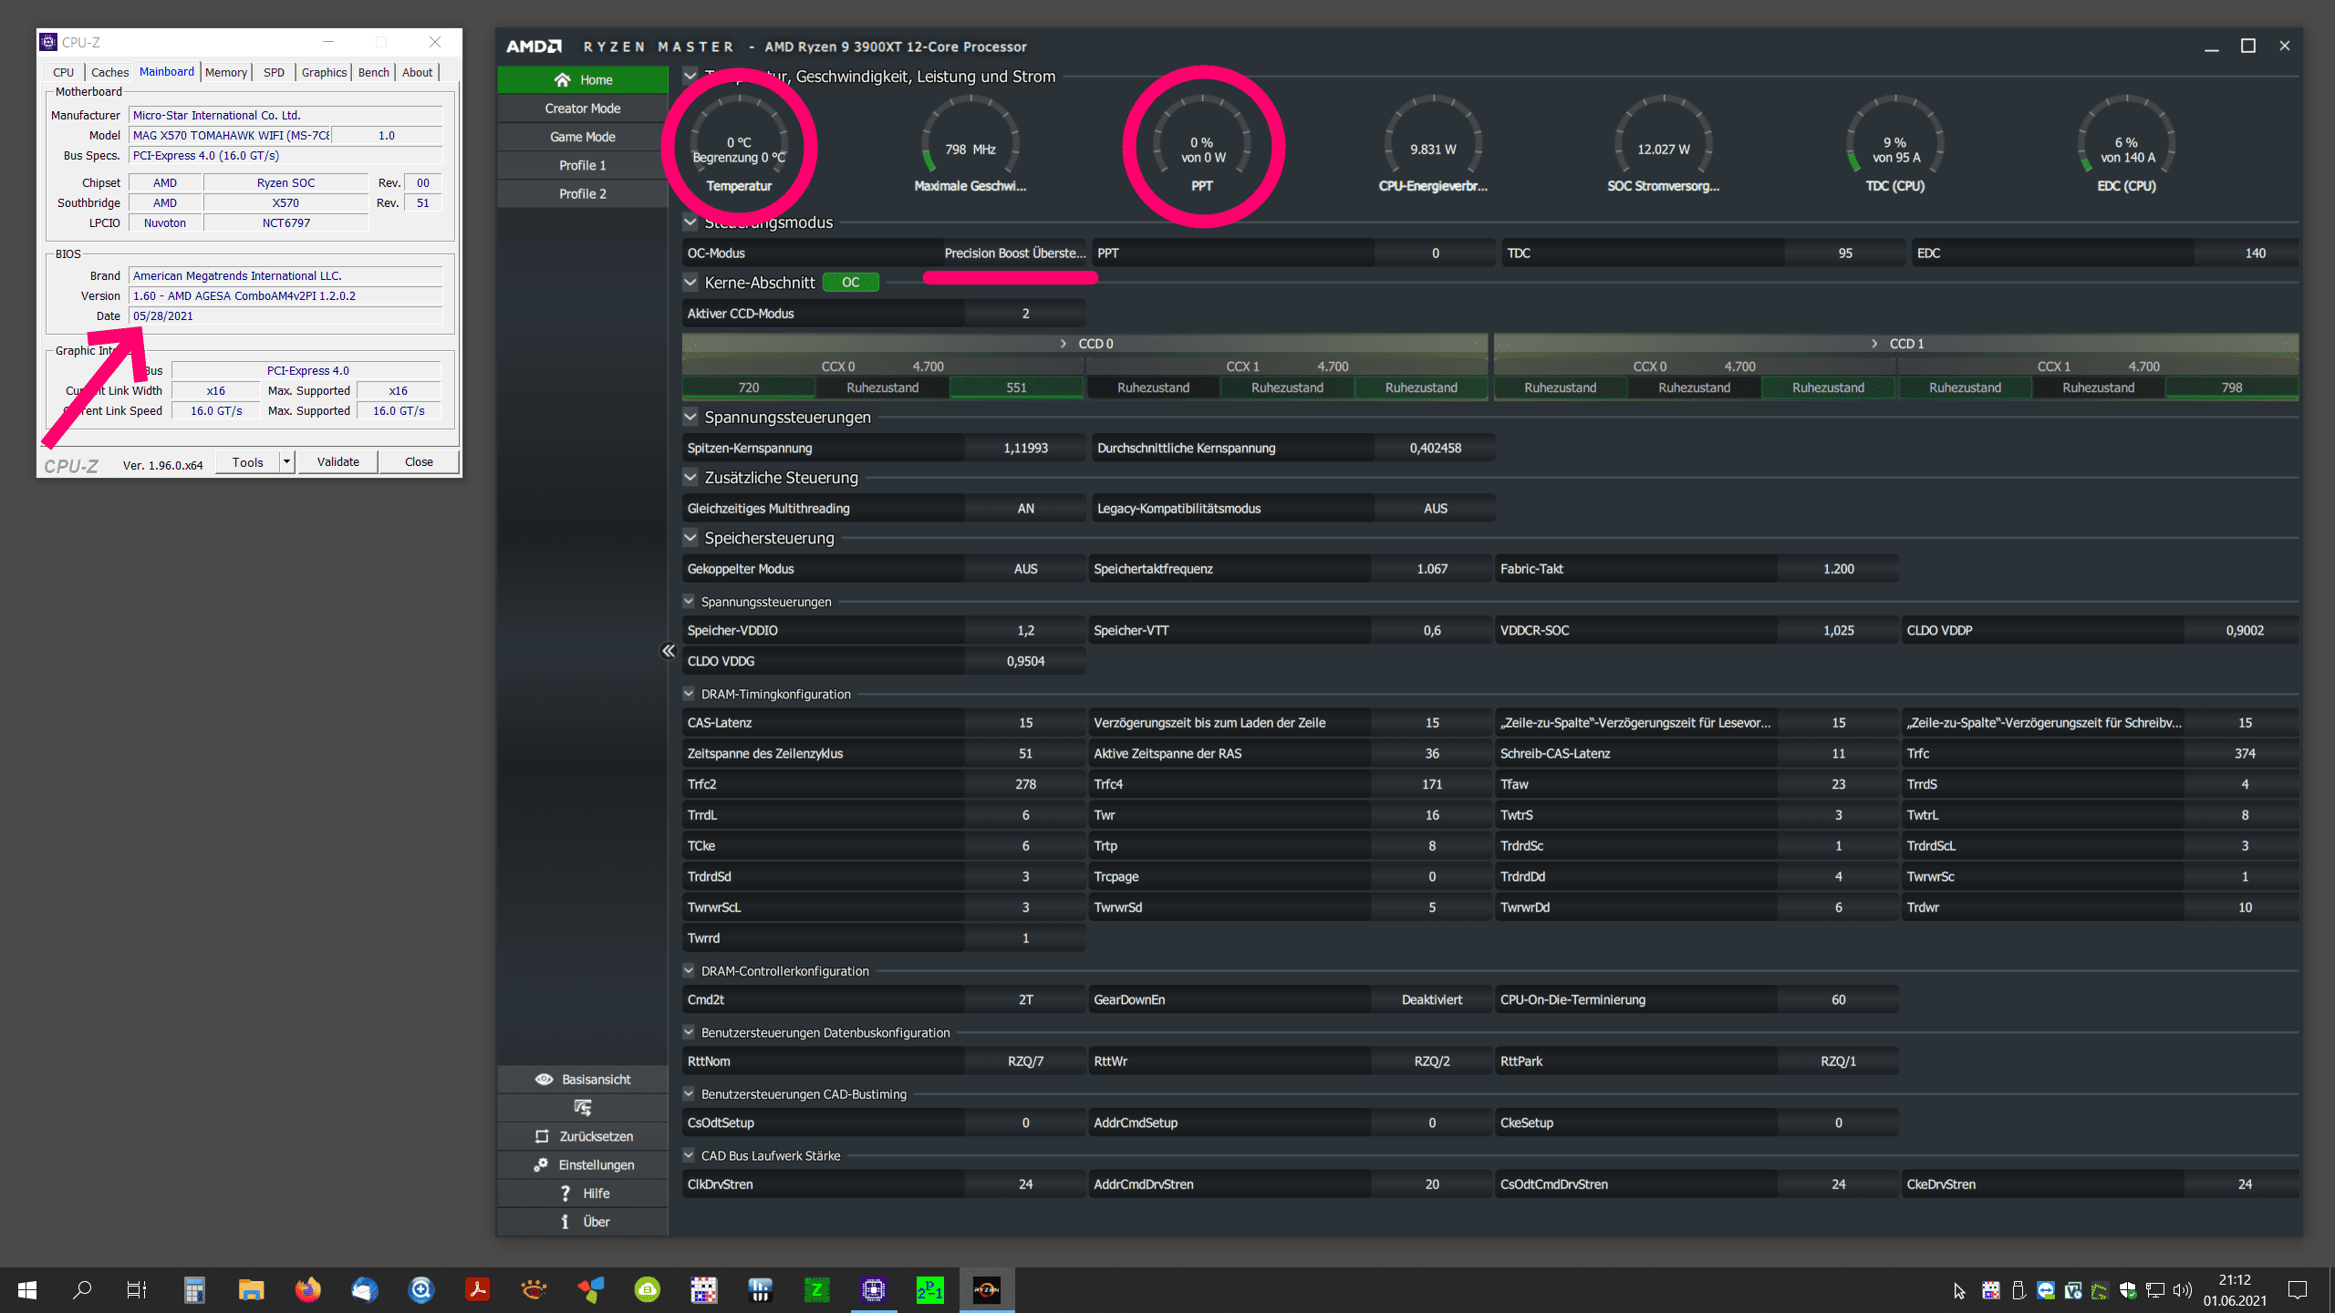Click the EDC value field showing 140
The width and height of the screenshot is (2335, 1313).
coord(2255,253)
